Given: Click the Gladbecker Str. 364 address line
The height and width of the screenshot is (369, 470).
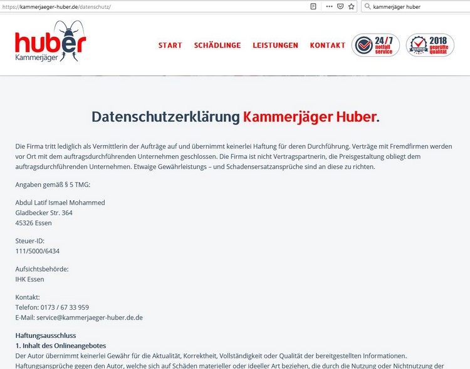Looking at the screenshot, I should (x=44, y=213).
